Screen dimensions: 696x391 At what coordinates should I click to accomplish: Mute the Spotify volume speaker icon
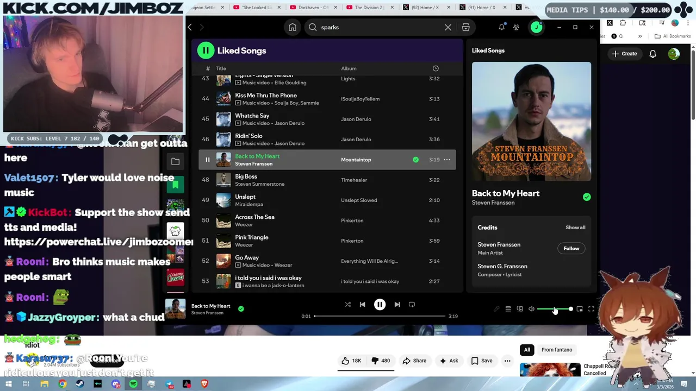pyautogui.click(x=531, y=309)
